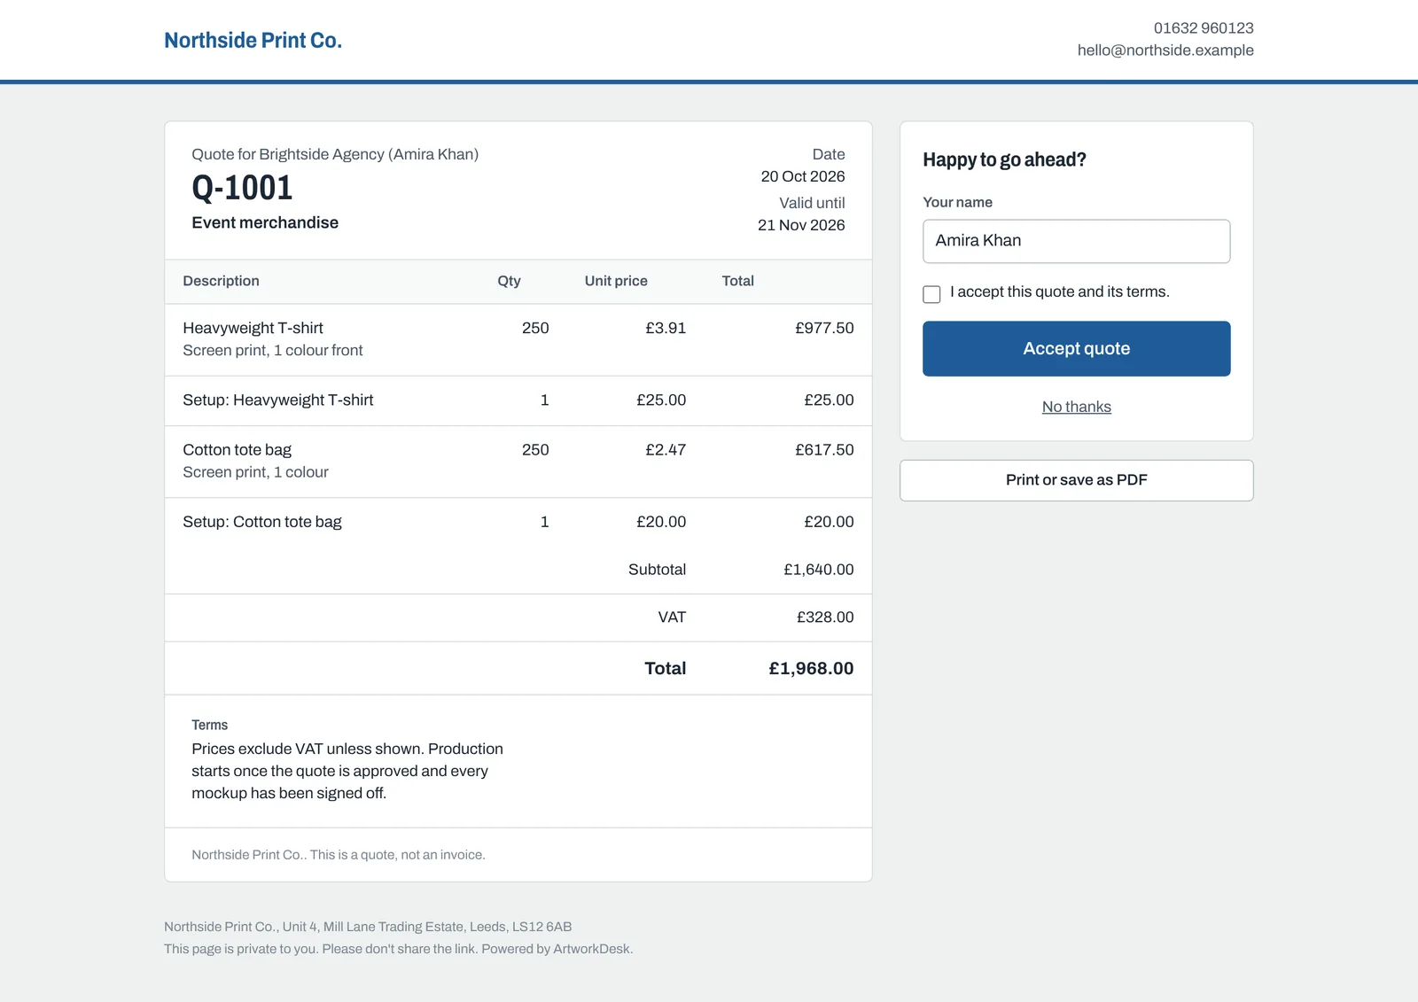The height and width of the screenshot is (1002, 1418).
Task: Open the Northside Print Co. header logo
Action: tap(253, 41)
